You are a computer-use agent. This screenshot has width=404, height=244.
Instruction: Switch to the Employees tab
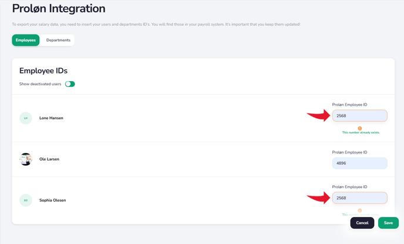coord(26,40)
